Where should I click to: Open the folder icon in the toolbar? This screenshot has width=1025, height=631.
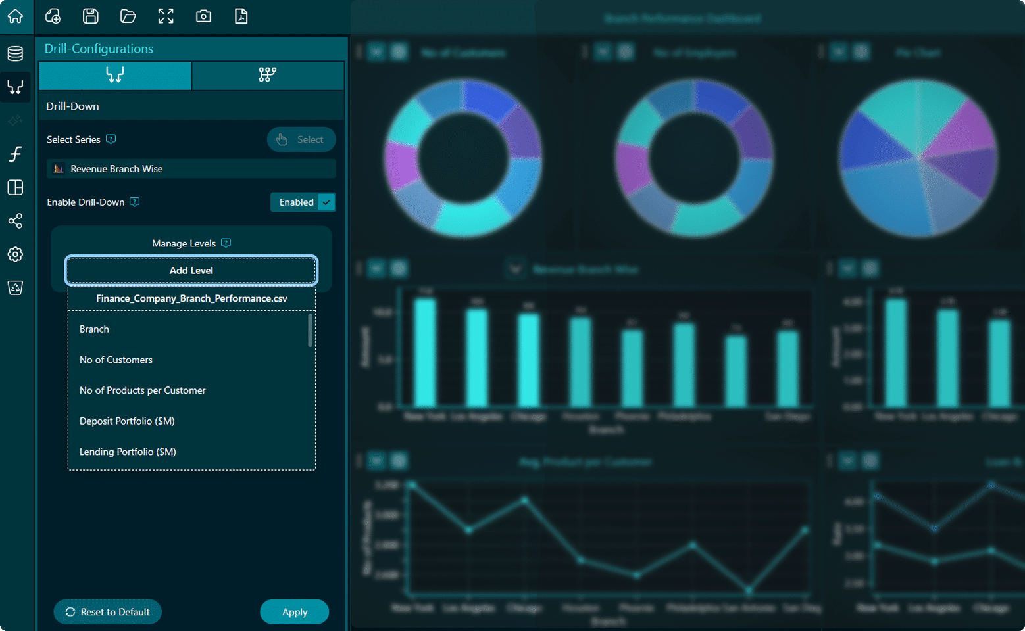tap(128, 16)
